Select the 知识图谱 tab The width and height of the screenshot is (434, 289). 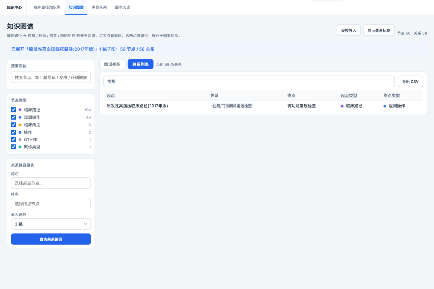(x=76, y=8)
